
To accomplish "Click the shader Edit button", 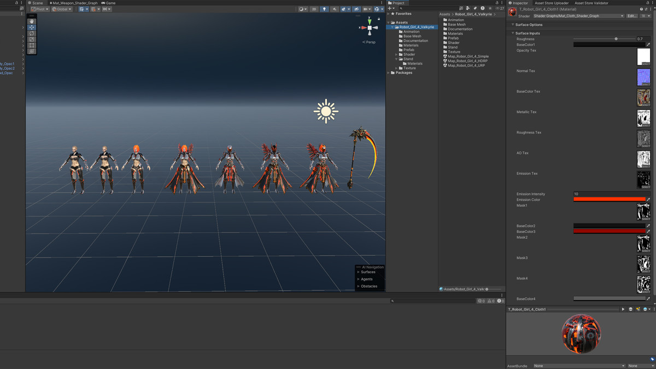I will point(632,16).
